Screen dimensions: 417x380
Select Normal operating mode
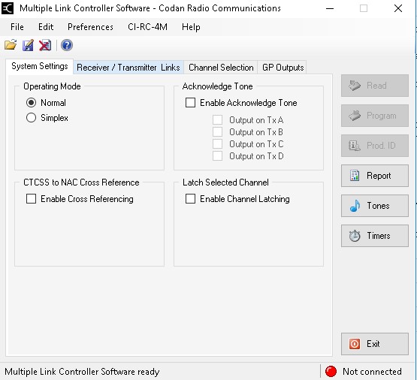(x=31, y=103)
